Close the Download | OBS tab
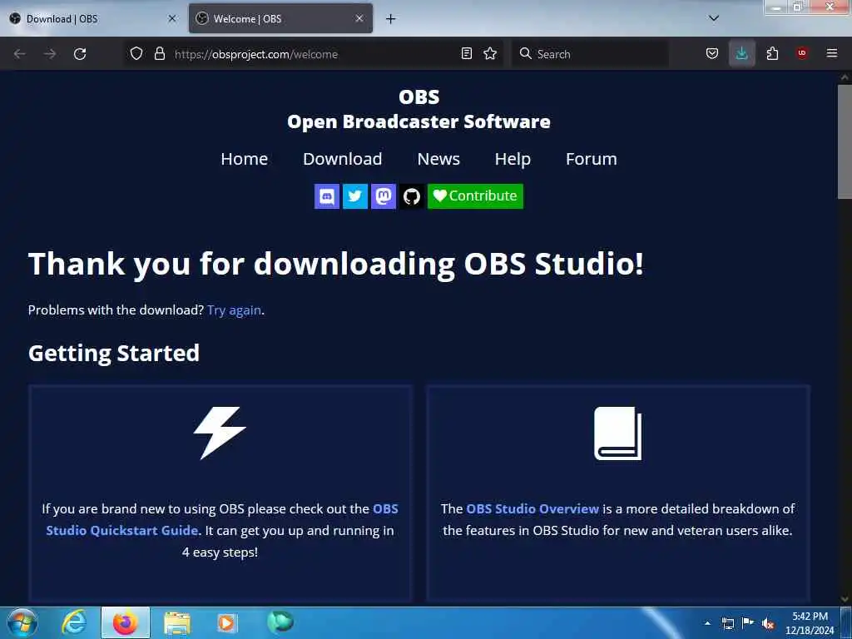Screen dimensions: 852x639 (171, 18)
